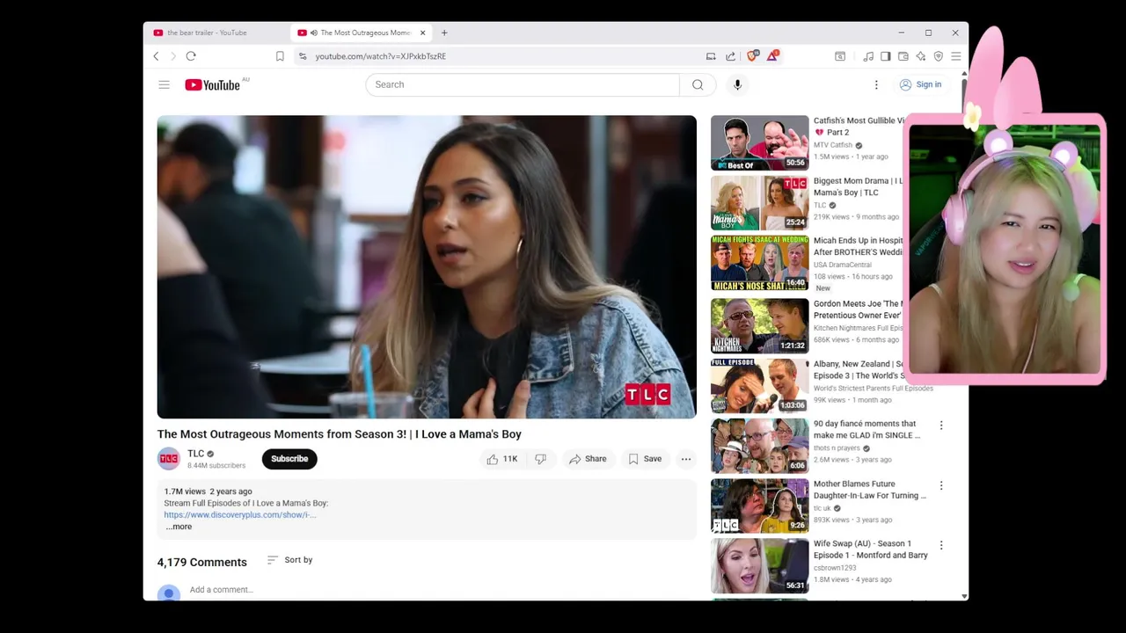This screenshot has height=633, width=1126.
Task: Click the share icon in address bar
Action: pyautogui.click(x=730, y=56)
